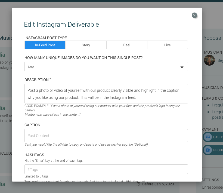Select the In-Feed Post type
Image resolution: width=223 pixels, height=193 pixels.
(45, 45)
